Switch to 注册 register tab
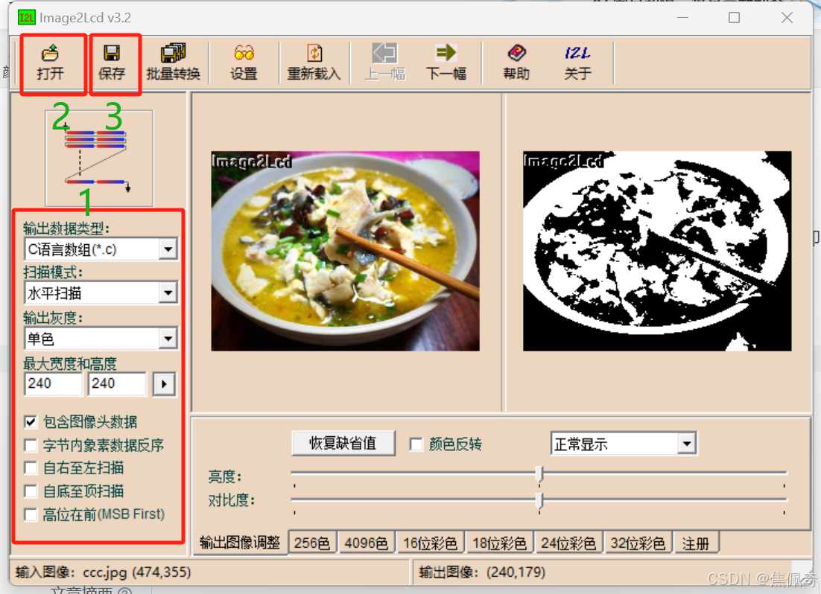Image resolution: width=821 pixels, height=594 pixels. coord(696,543)
